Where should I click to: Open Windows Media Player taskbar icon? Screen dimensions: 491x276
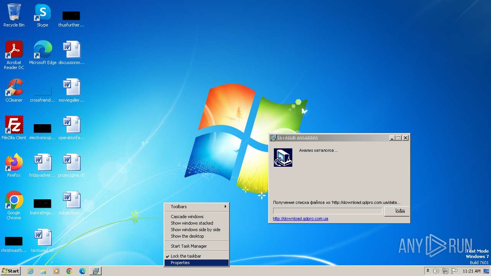[56, 271]
